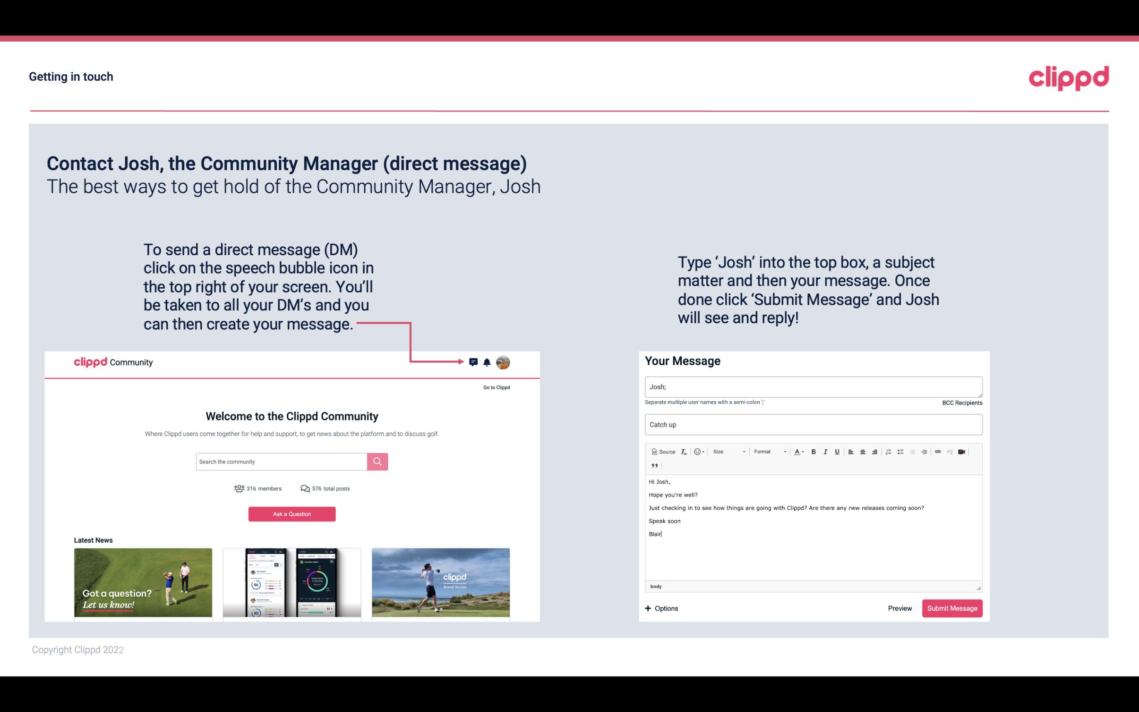Viewport: 1139px width, 712px height.
Task: Click the notifications bell icon
Action: (487, 362)
